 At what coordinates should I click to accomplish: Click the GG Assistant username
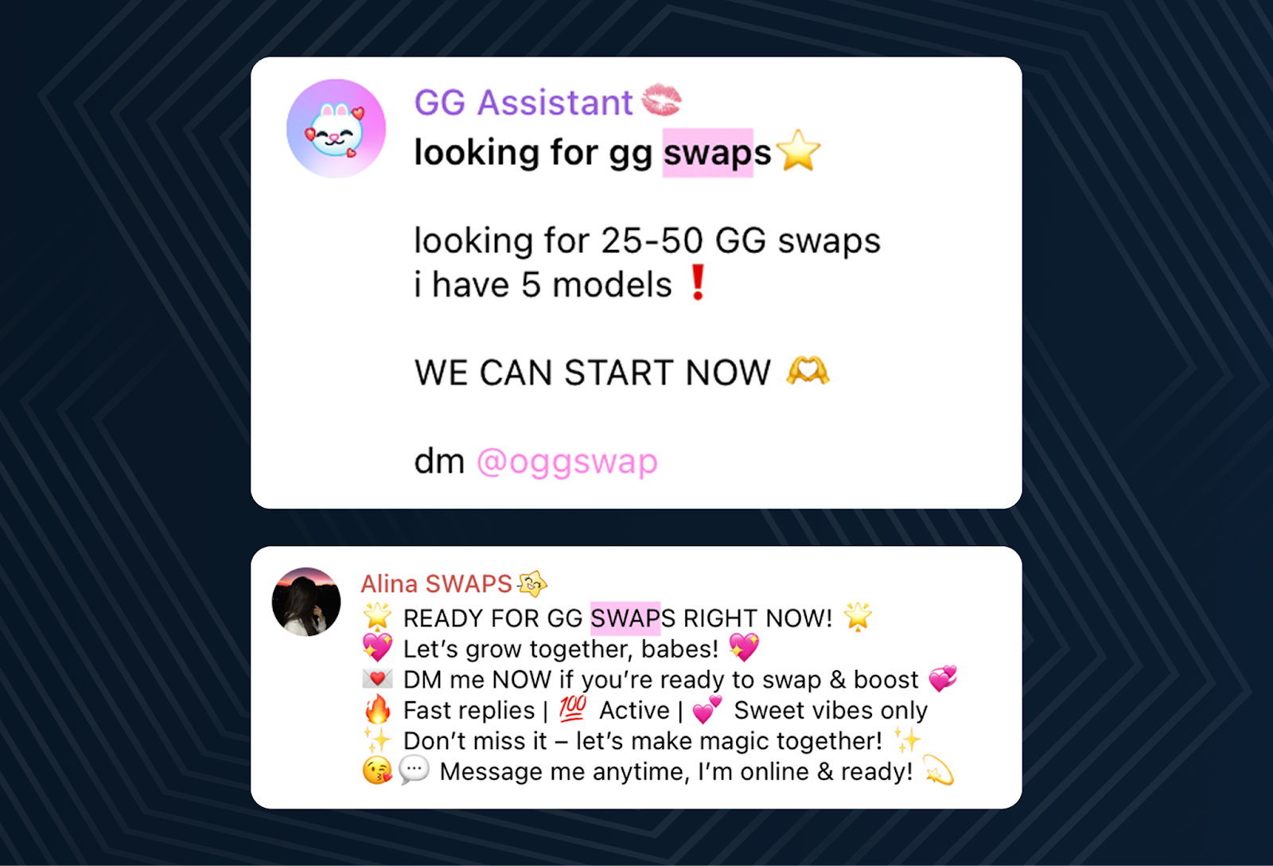point(524,103)
